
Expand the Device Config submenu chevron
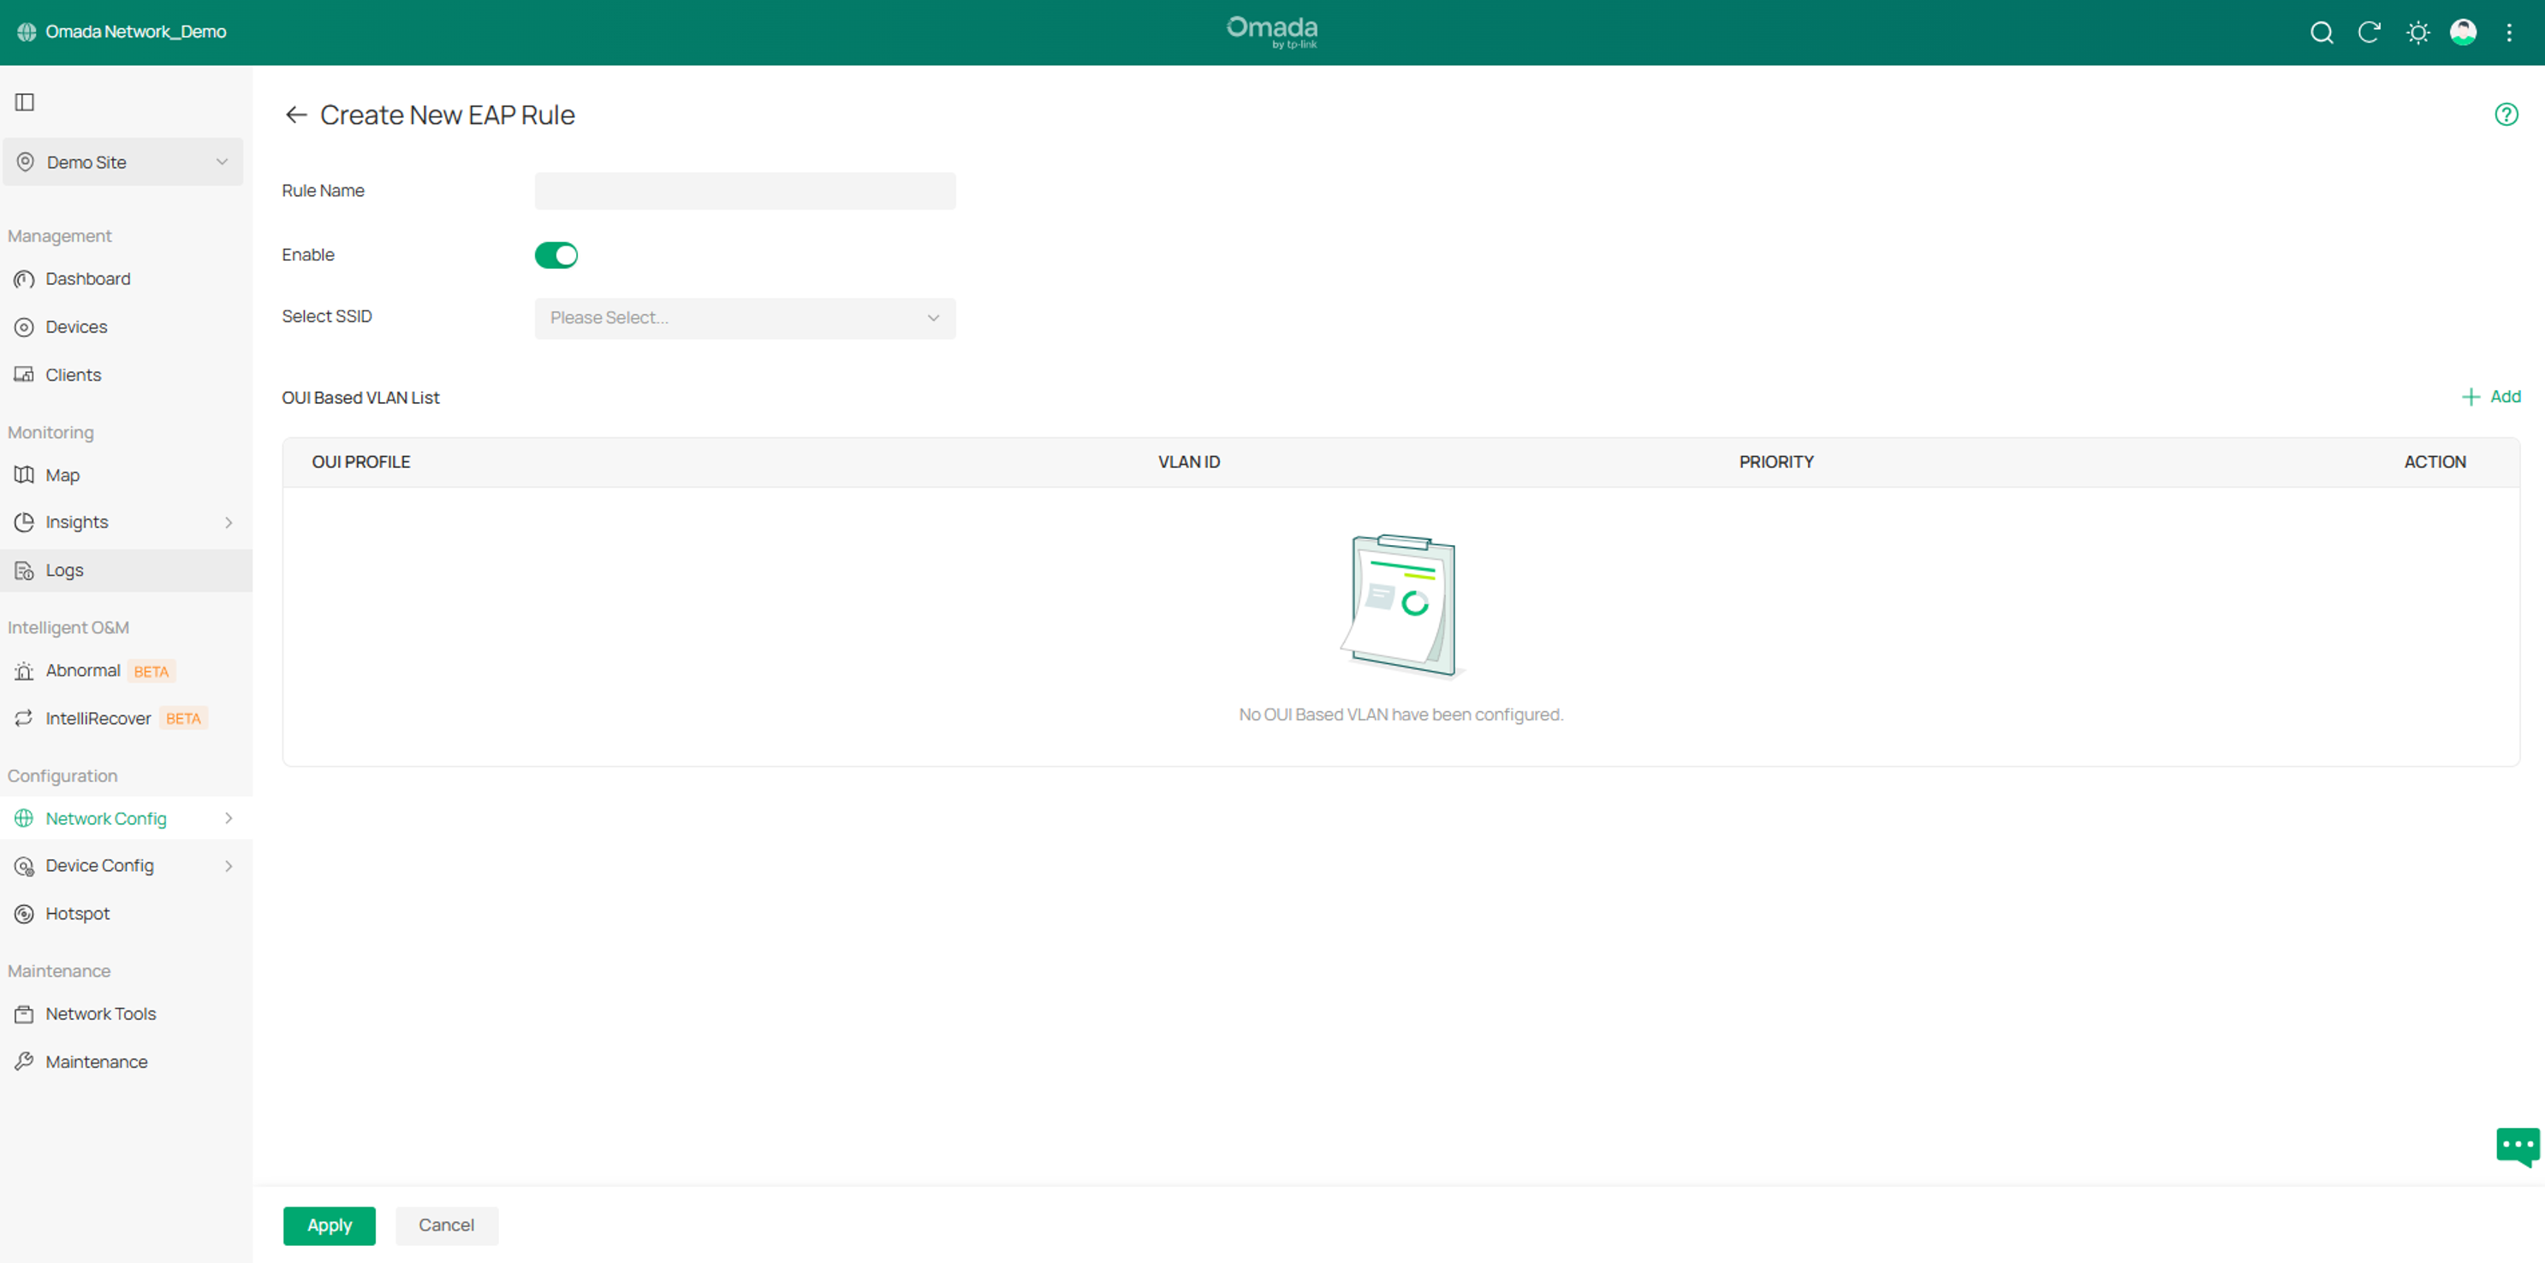[x=229, y=866]
